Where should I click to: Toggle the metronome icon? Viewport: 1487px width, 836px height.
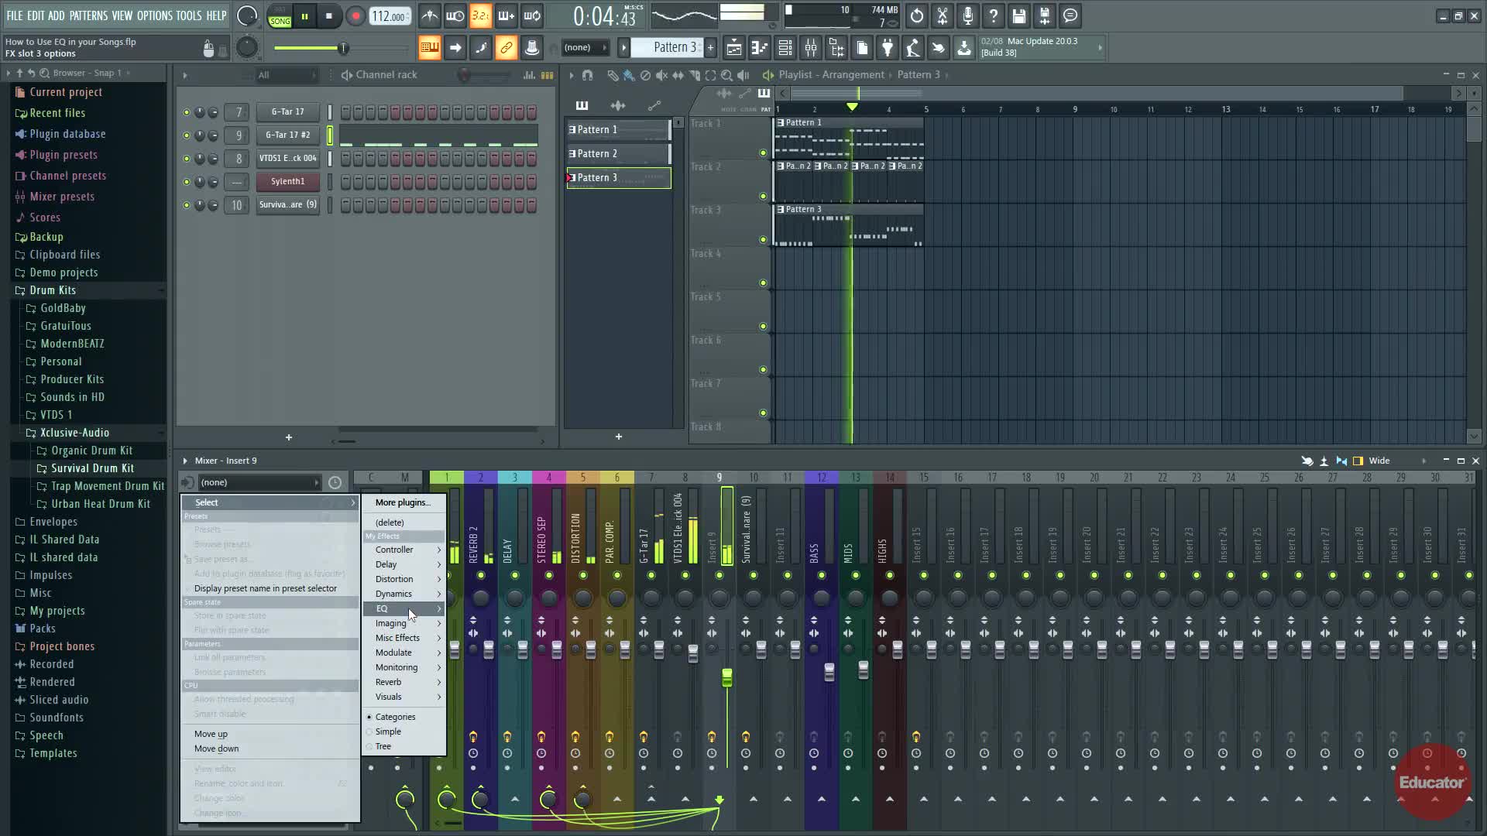[x=429, y=16]
